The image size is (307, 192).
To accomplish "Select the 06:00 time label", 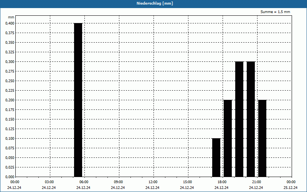I will tap(84, 182).
